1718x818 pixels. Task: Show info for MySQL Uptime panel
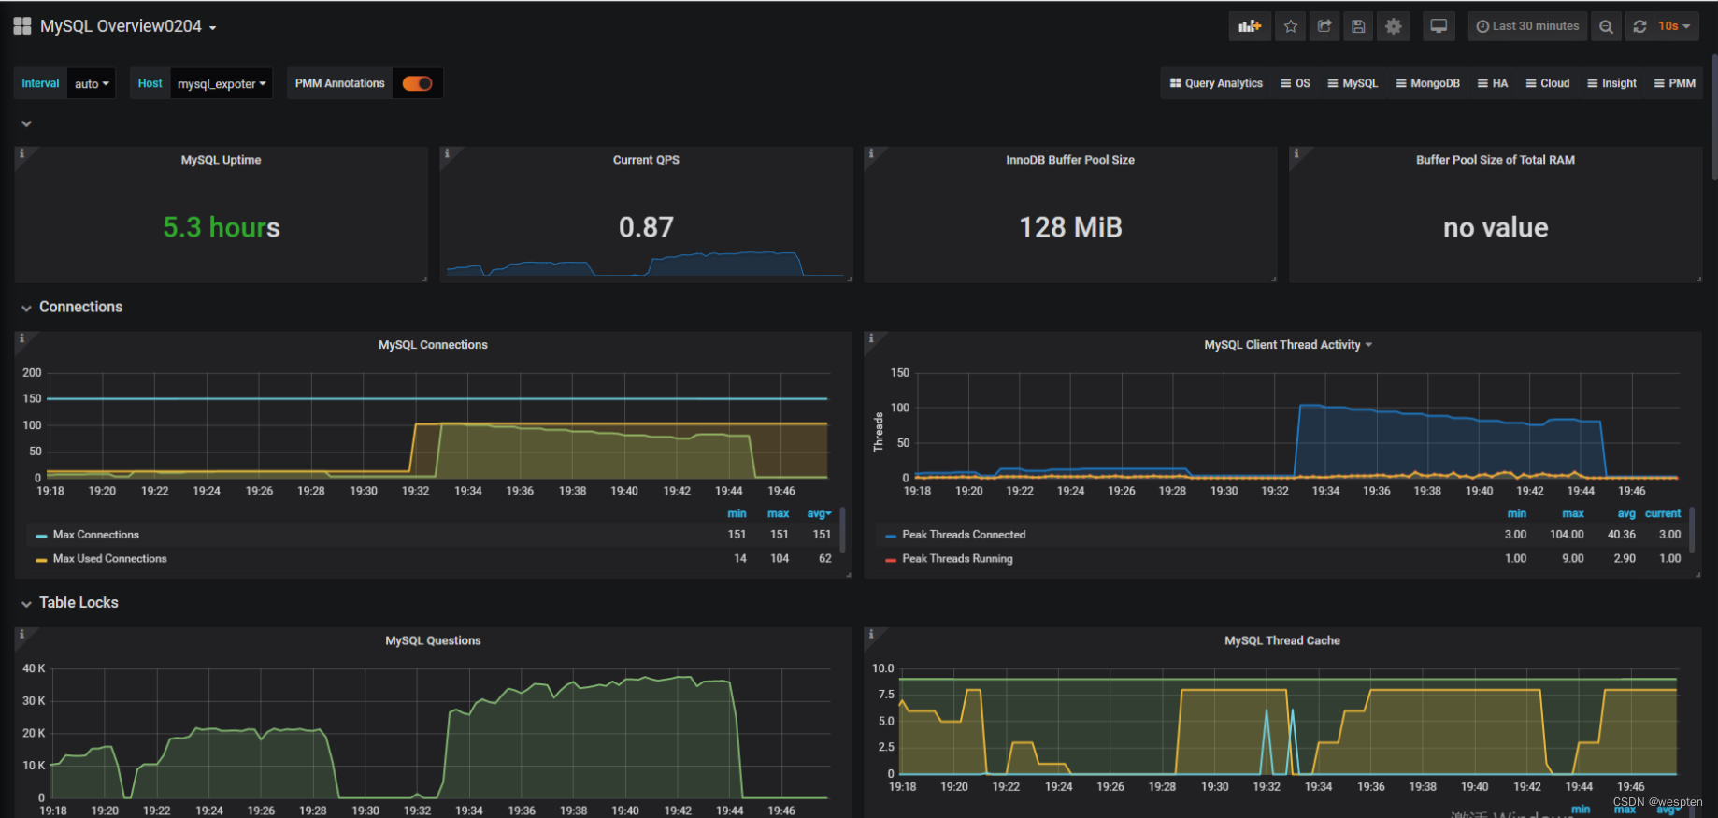21,153
